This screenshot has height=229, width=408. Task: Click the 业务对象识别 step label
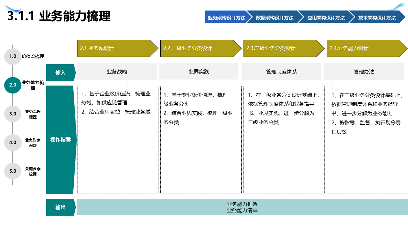[x=33, y=143]
